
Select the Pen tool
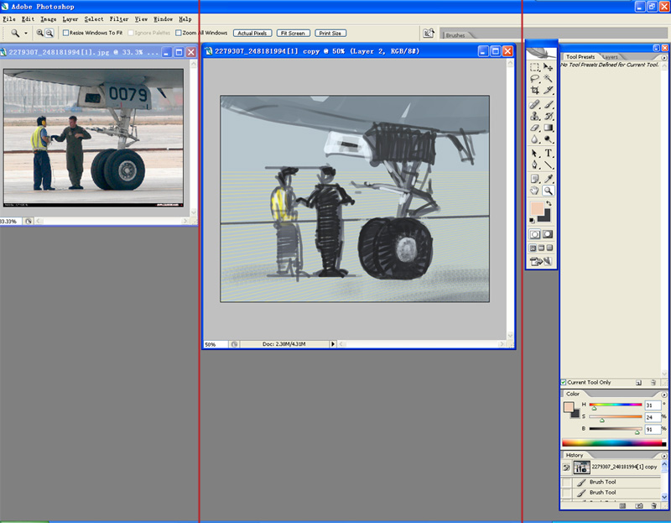coord(534,165)
